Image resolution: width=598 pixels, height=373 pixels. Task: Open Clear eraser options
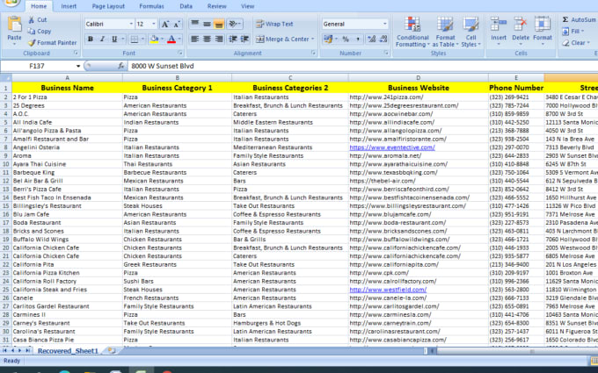(x=575, y=43)
